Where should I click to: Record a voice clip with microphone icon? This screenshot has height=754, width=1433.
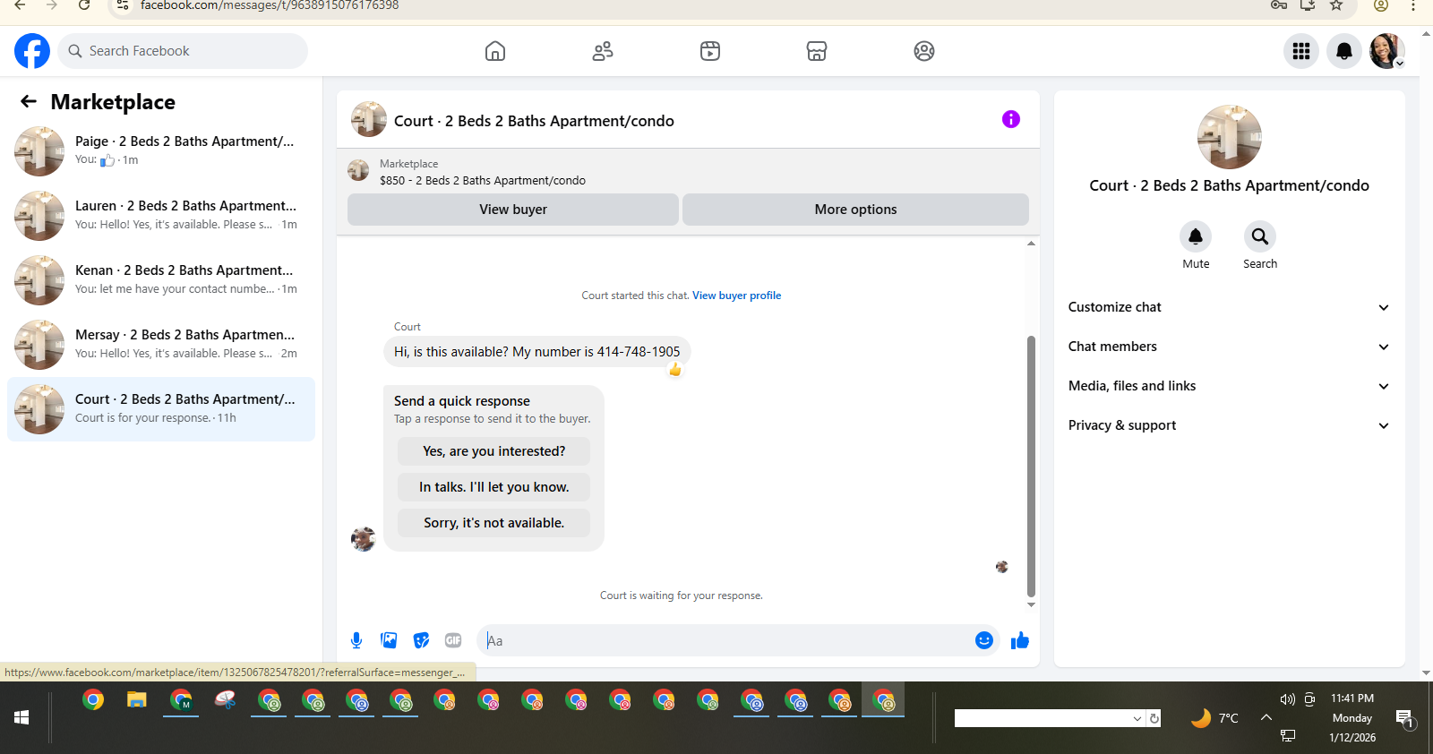point(356,640)
